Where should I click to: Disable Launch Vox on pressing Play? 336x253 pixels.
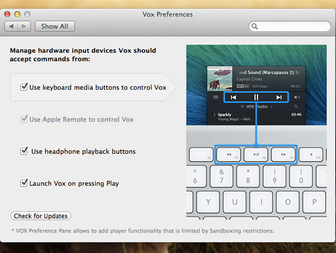click(x=24, y=183)
